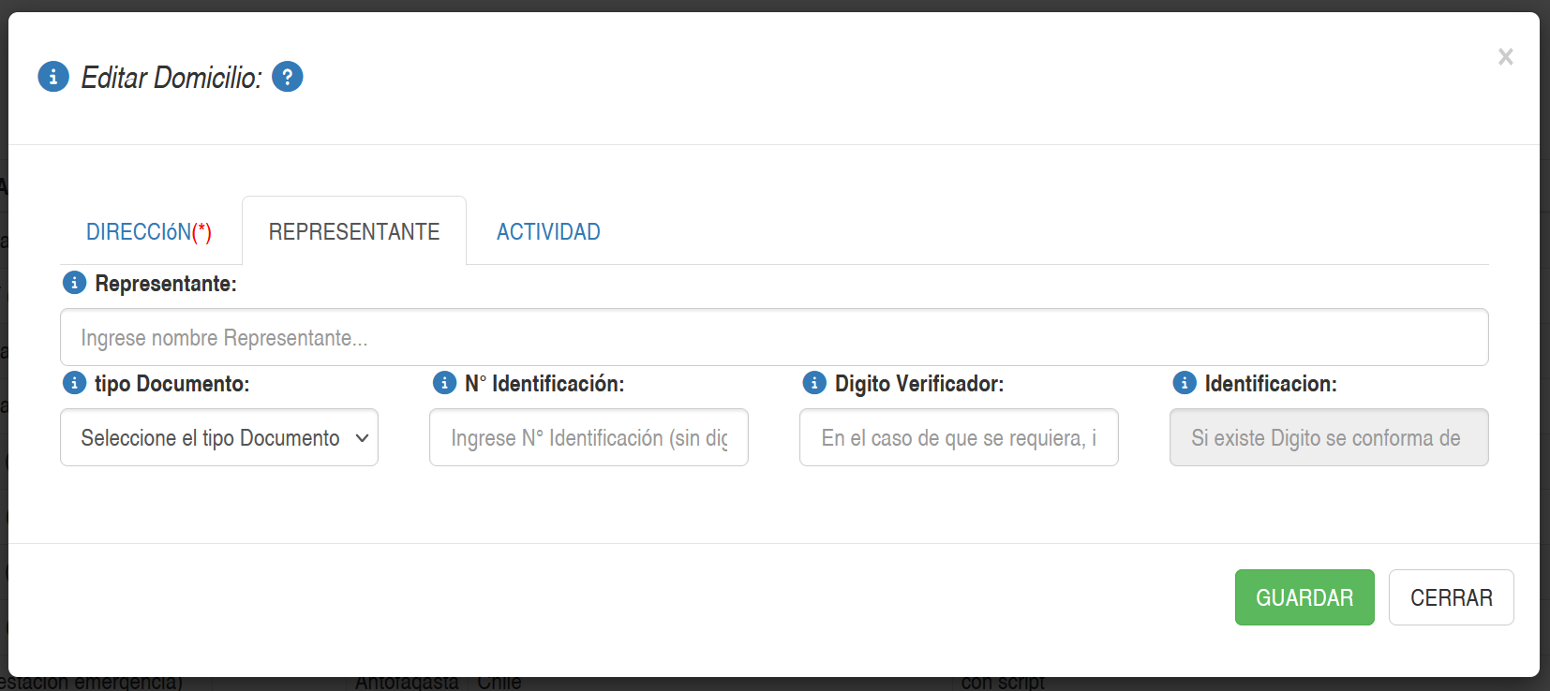The width and height of the screenshot is (1550, 691).
Task: Open the ACTIVIDAD tab
Action: (548, 232)
